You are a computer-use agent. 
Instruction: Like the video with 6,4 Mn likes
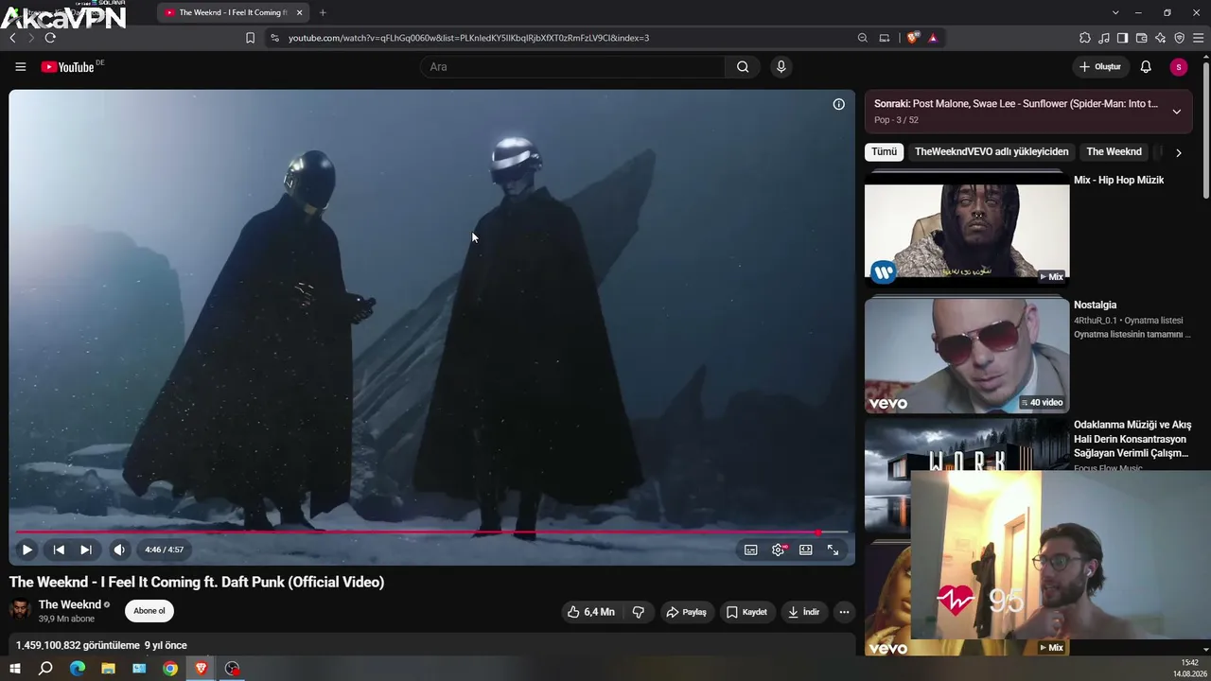tap(591, 612)
